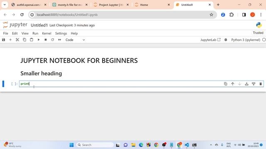Open a new browser tab
The width and height of the screenshot is (266, 149).
pos(218,5)
